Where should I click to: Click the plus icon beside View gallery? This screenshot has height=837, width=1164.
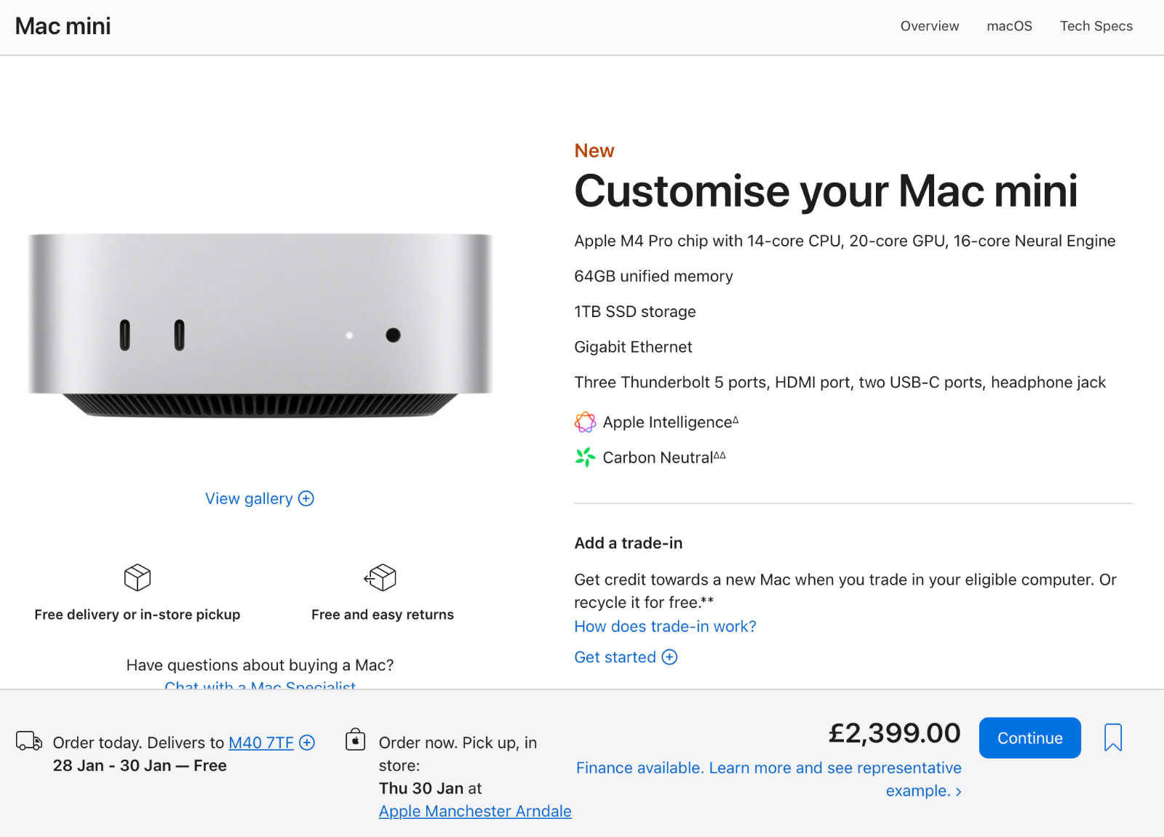click(x=306, y=499)
